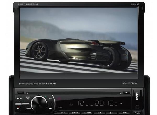
Task: Tap the 7 INCH TOUCH TFT LCD label
Action: [28, 4]
